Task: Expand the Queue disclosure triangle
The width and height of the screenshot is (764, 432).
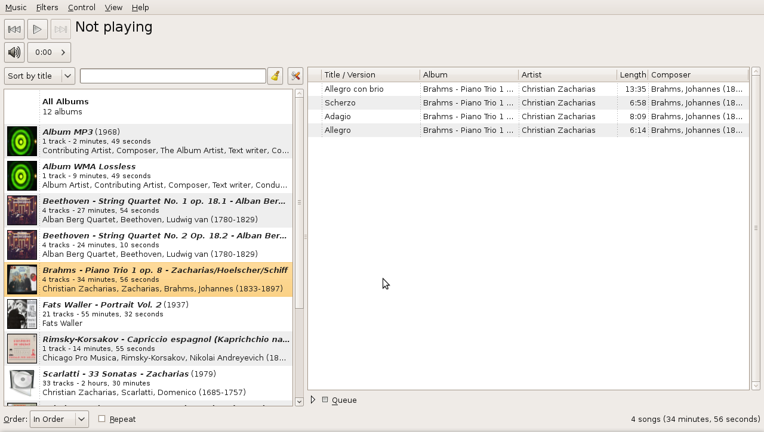Action: [313, 400]
